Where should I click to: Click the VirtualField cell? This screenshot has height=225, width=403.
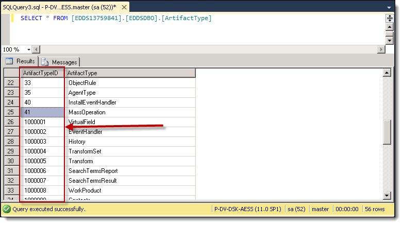pos(130,122)
